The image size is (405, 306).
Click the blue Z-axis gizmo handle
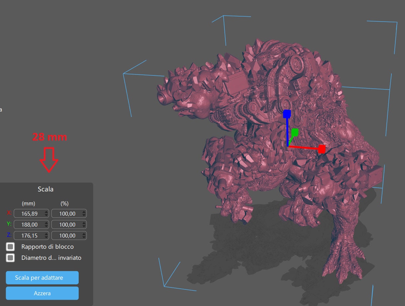click(287, 114)
